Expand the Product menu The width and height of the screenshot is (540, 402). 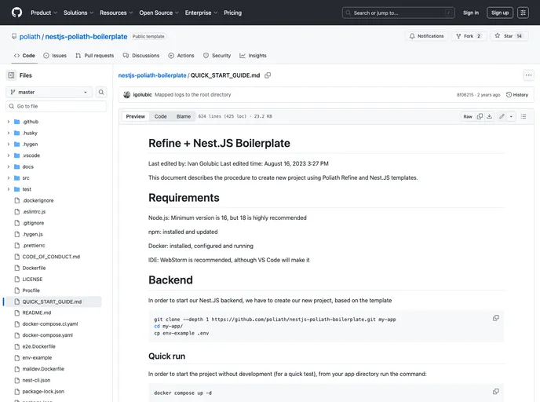pos(44,13)
